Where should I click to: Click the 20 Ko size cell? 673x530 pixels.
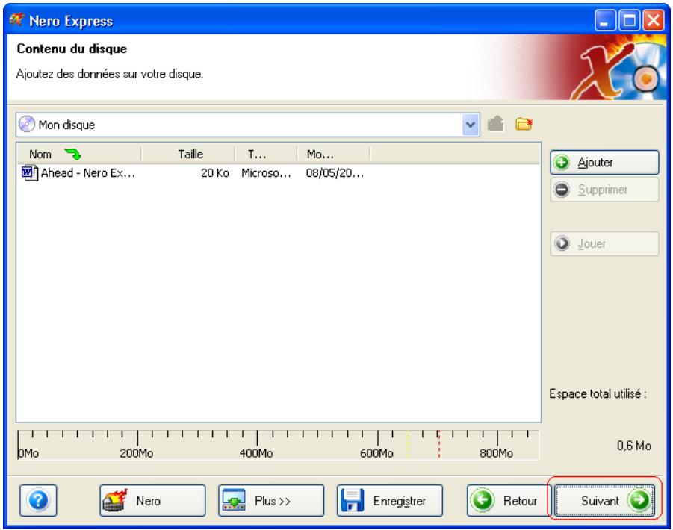[x=214, y=173]
